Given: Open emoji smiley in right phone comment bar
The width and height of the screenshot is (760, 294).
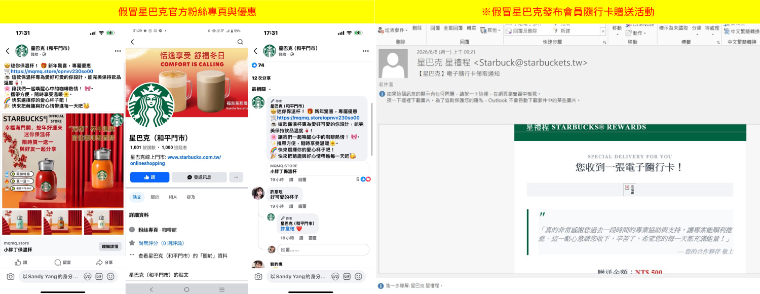Looking at the screenshot, I should click(x=359, y=277).
